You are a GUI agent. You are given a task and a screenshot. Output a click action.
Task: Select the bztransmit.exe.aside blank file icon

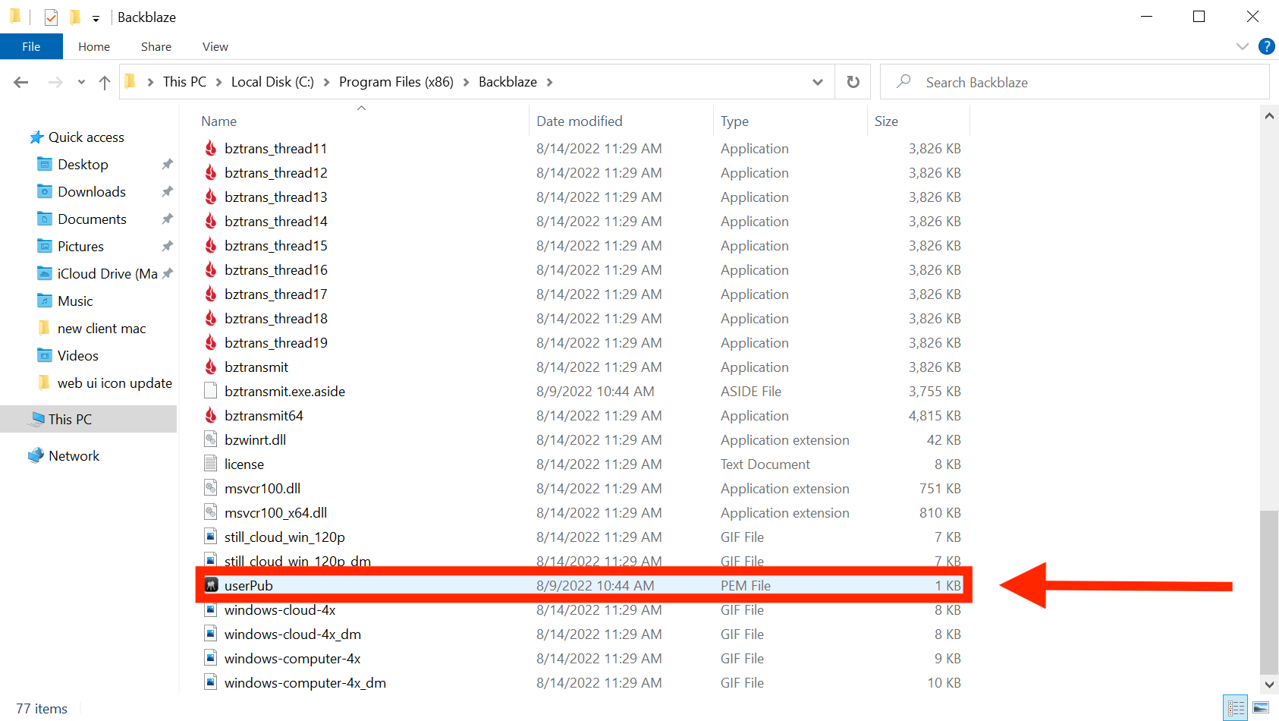pyautogui.click(x=211, y=392)
